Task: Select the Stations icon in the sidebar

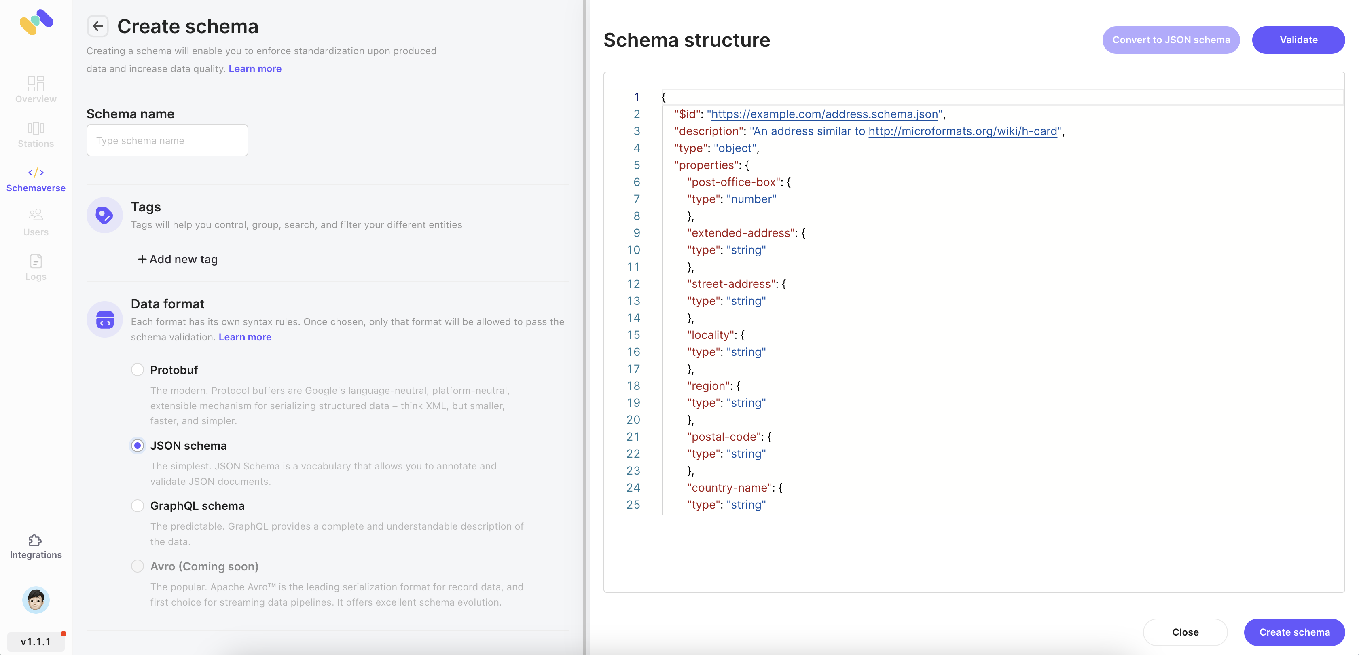Action: pyautogui.click(x=35, y=135)
